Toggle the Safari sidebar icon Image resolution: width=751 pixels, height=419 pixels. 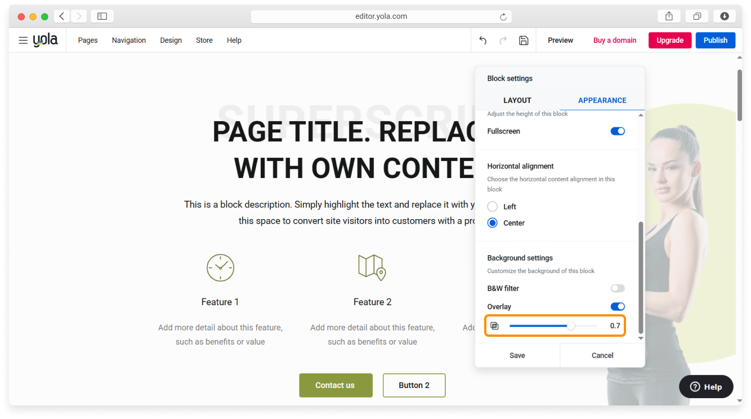102,16
